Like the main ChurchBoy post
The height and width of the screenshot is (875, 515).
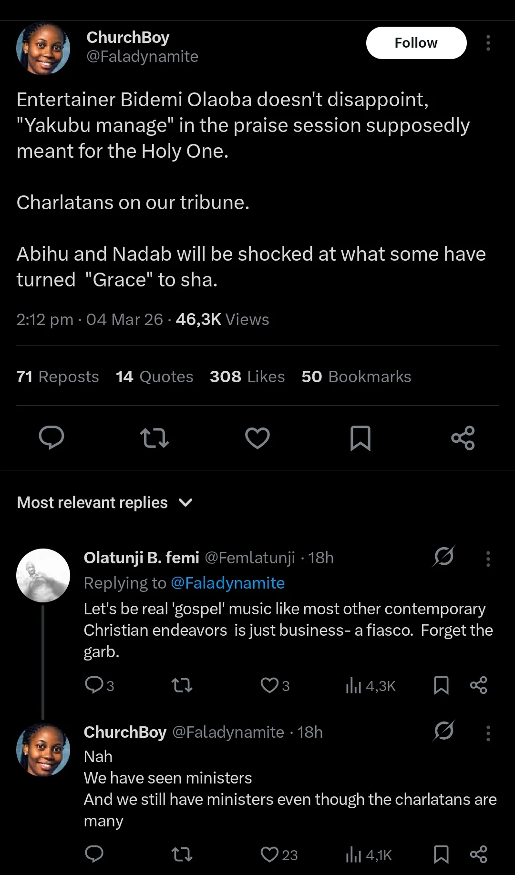coord(257,437)
